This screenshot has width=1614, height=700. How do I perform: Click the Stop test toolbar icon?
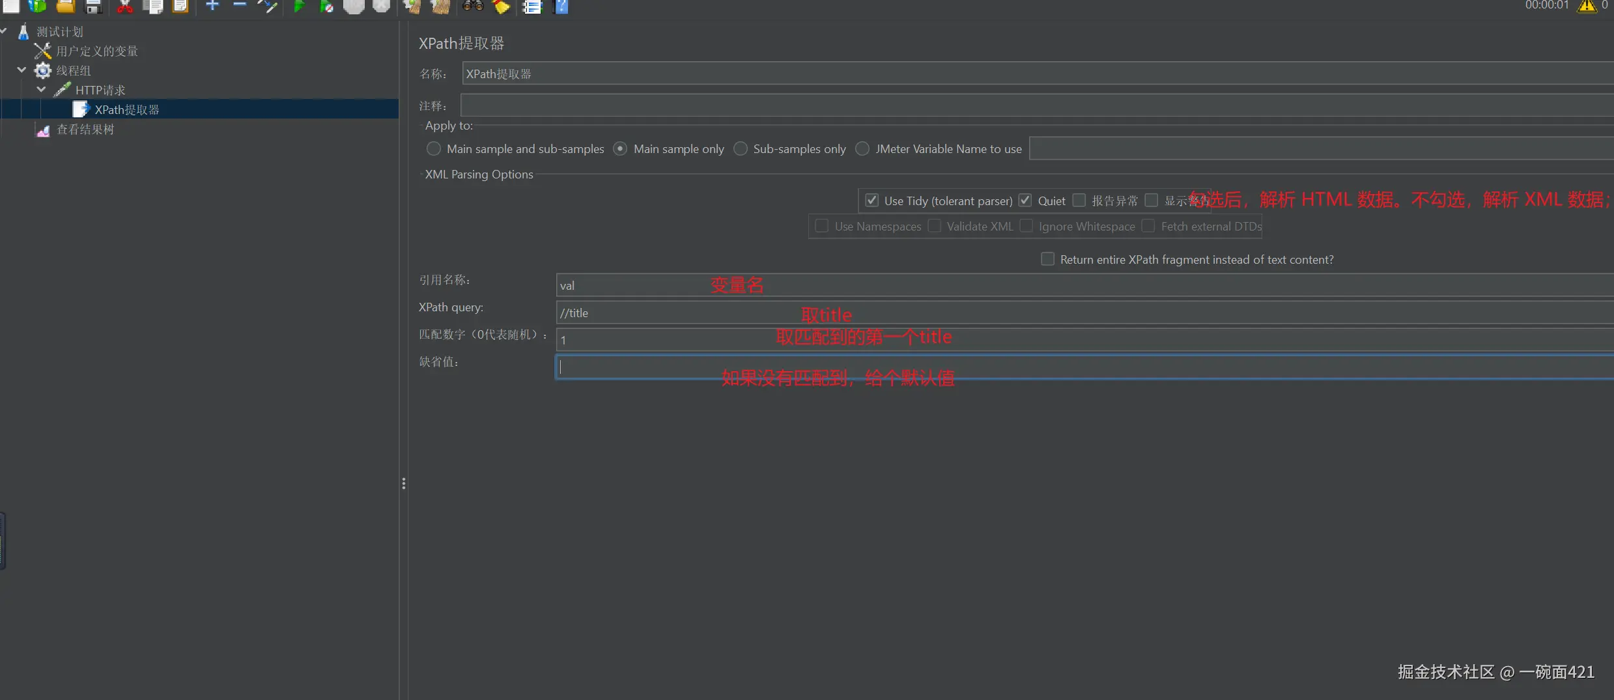pos(354,6)
